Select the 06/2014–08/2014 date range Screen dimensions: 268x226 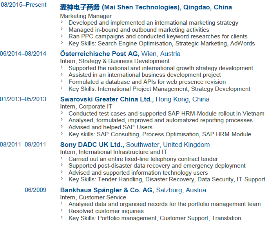point(23,54)
